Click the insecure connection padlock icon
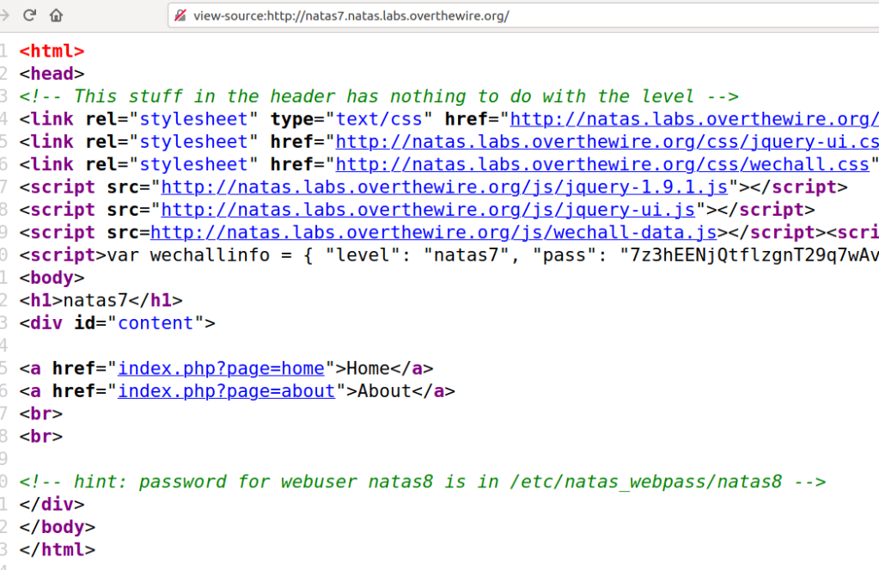The width and height of the screenshot is (879, 570). coord(180,15)
